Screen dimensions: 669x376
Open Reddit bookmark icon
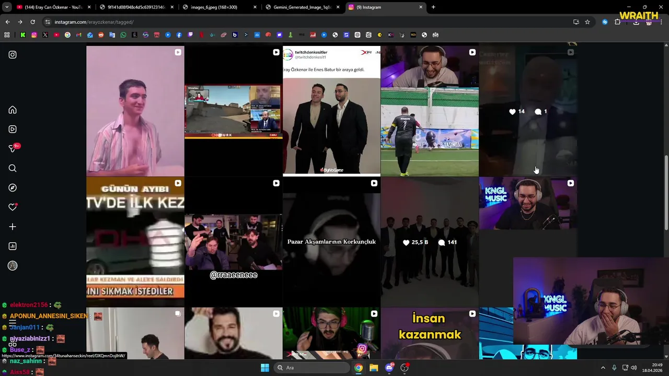pos(101,35)
